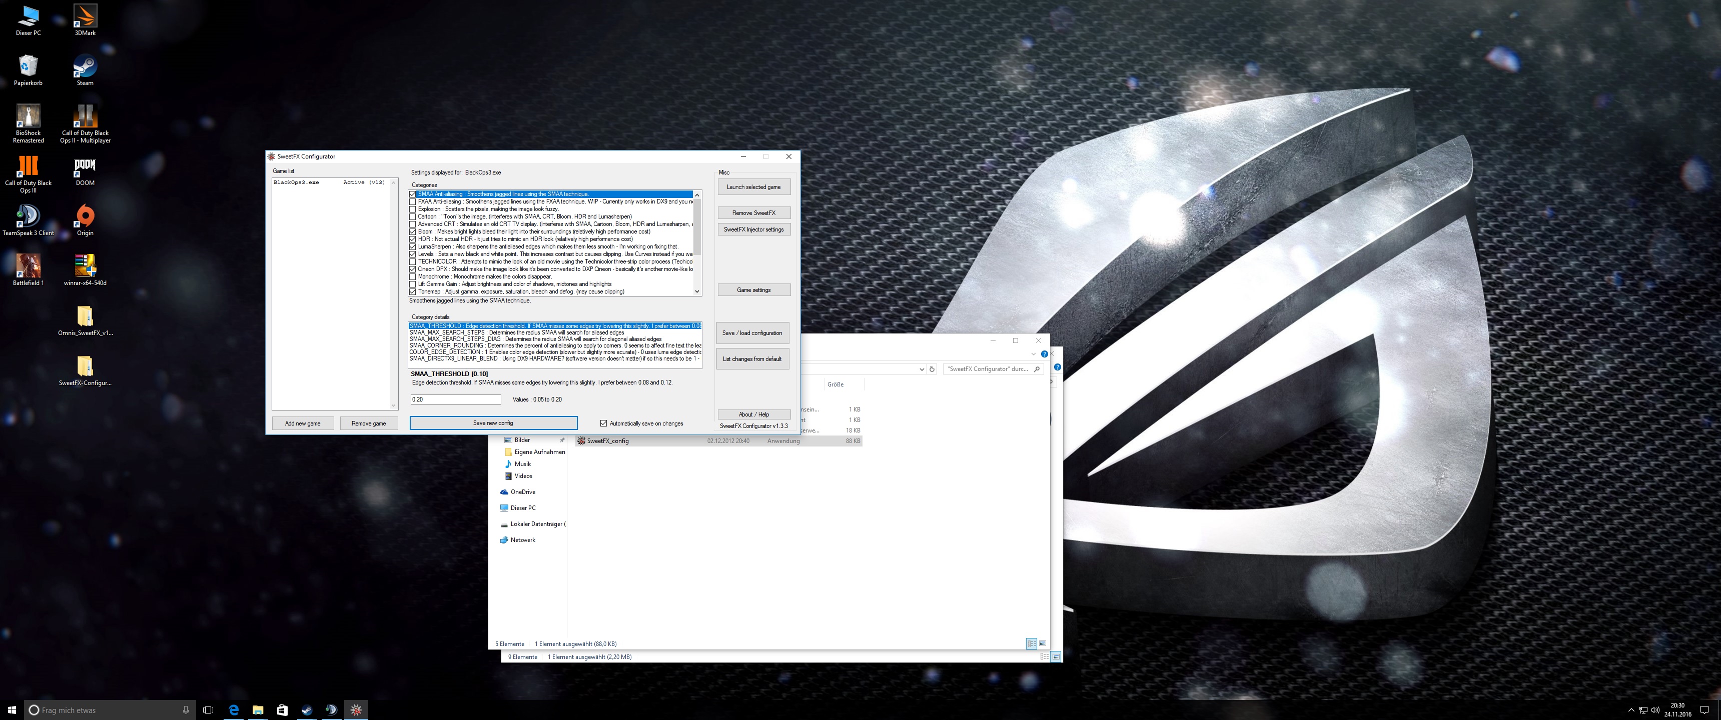1721x720 pixels.
Task: Uncheck the Bloom effect checkbox
Action: pyautogui.click(x=413, y=232)
